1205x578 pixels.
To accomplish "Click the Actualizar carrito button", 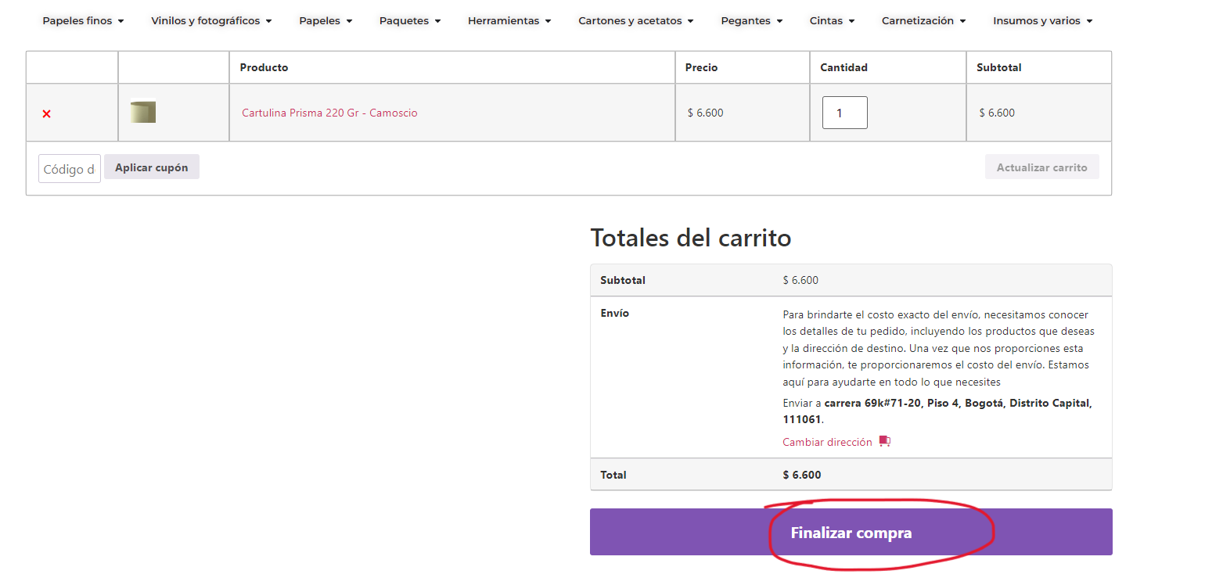I will point(1041,167).
